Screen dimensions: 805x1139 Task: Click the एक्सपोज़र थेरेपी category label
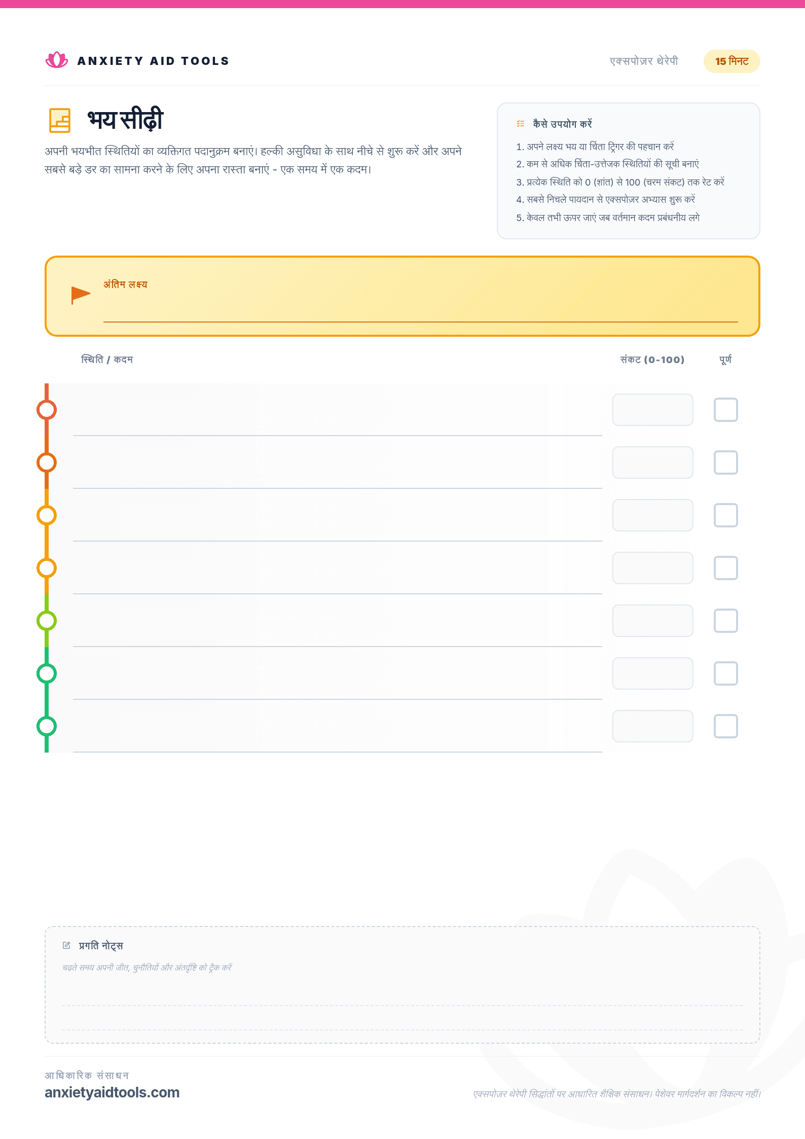pos(644,61)
